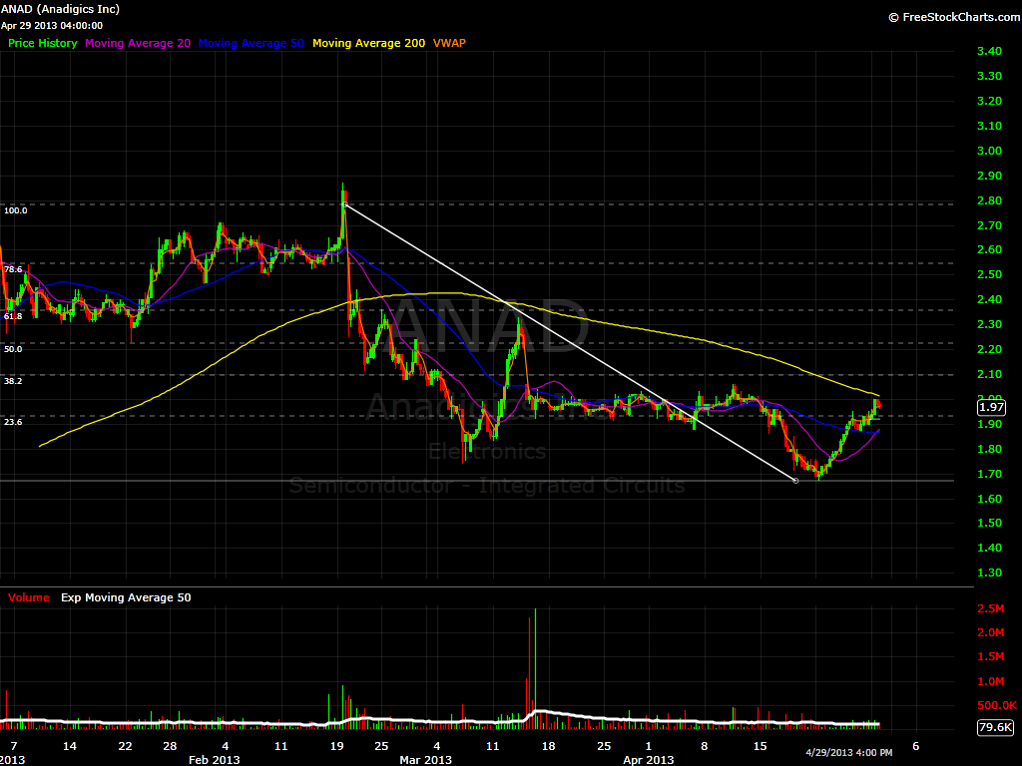
Task: Click the 1.97 current price tag
Action: click(991, 407)
